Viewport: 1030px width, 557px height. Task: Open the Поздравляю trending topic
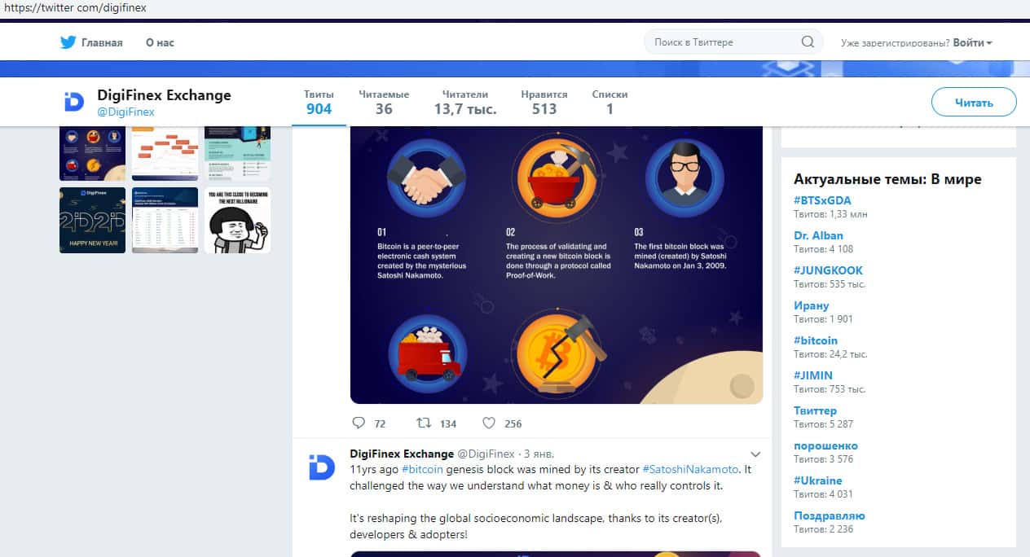click(830, 515)
